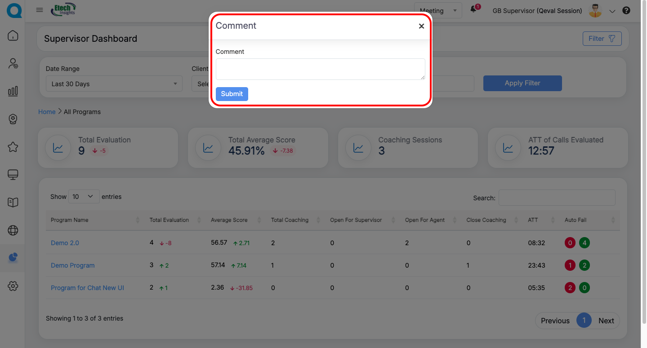Open the Demo 2.0 program link
Screen dimensions: 647x348
65,243
